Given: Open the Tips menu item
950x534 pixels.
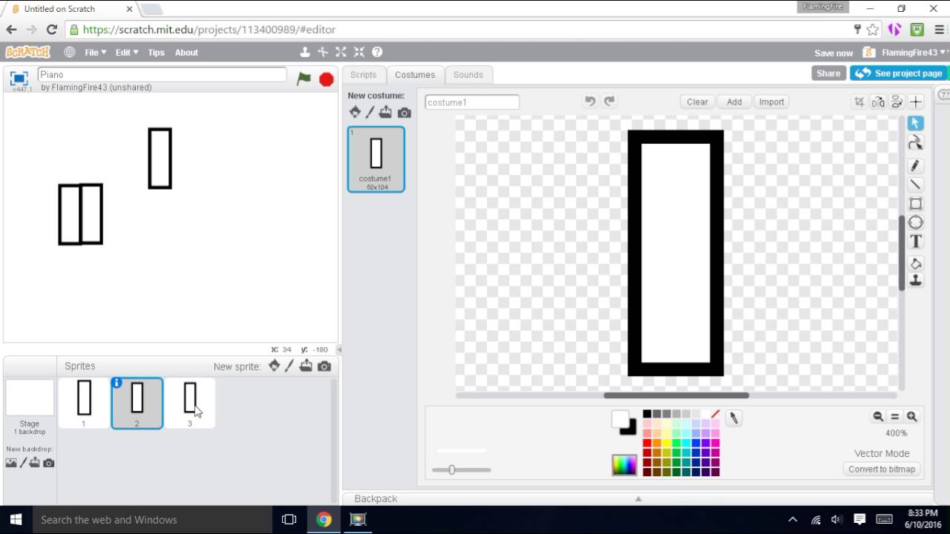Looking at the screenshot, I should (x=156, y=53).
